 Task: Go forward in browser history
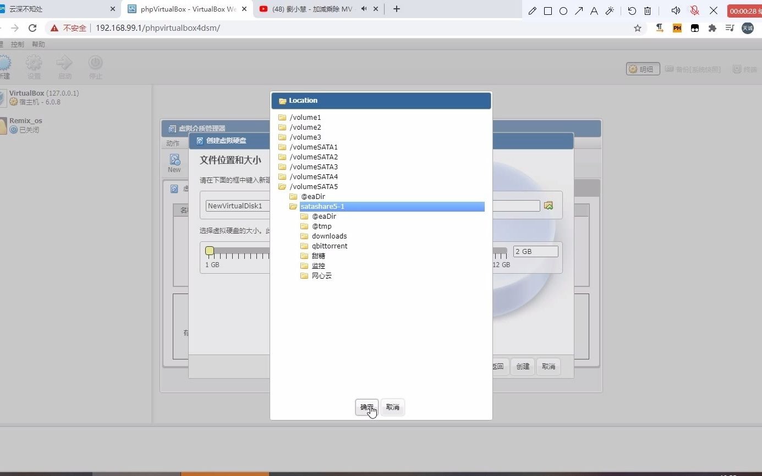pyautogui.click(x=14, y=28)
